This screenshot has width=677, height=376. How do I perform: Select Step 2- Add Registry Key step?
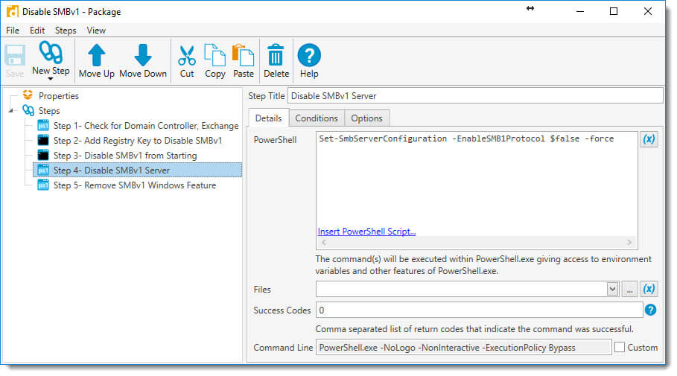click(x=138, y=141)
